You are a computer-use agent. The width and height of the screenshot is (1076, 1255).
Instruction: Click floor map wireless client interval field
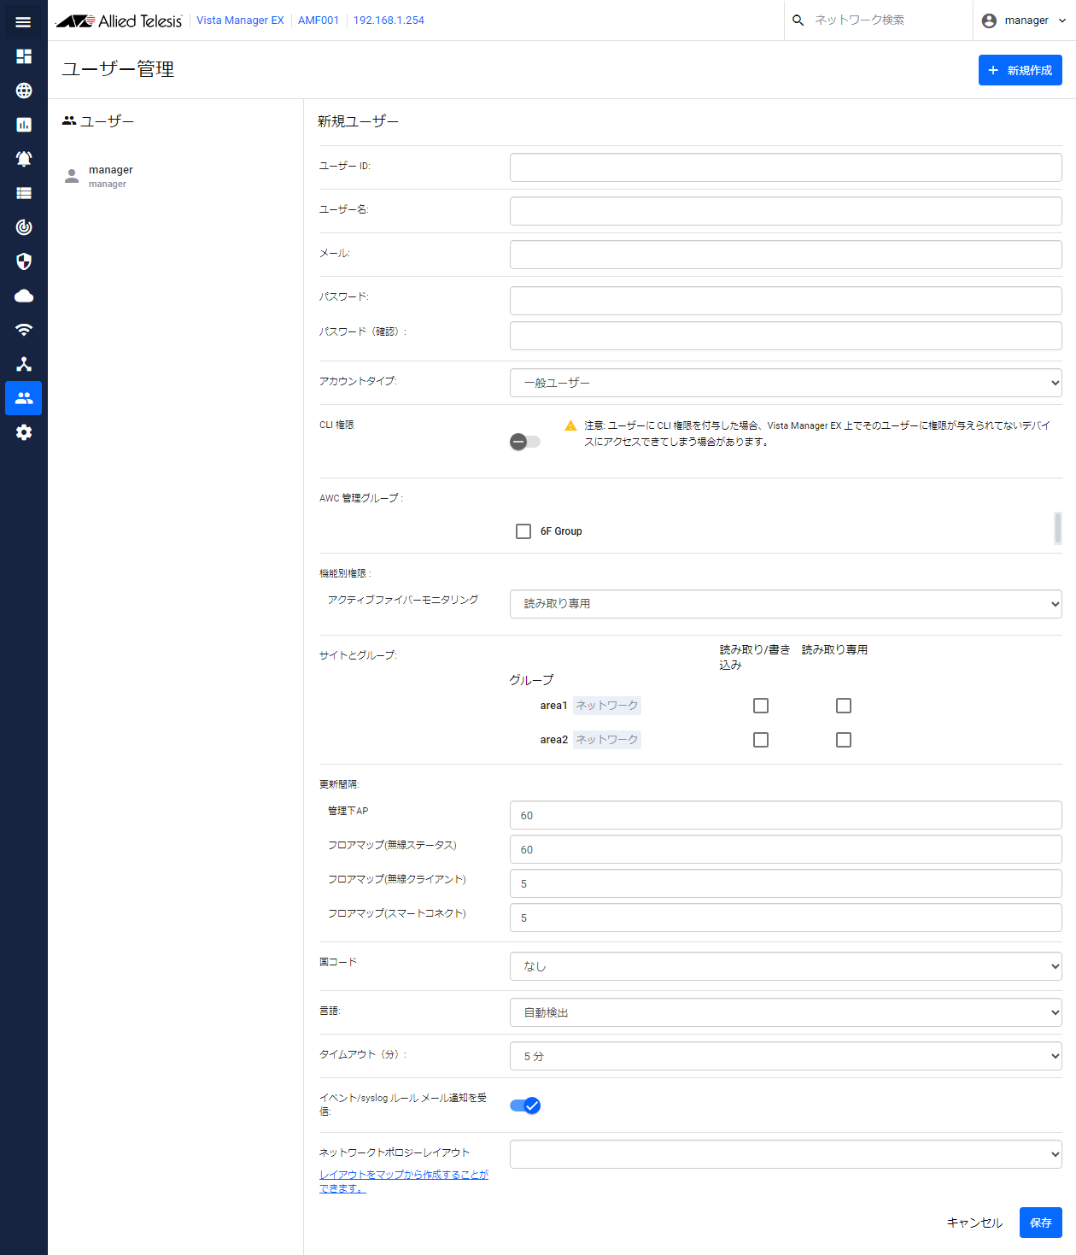point(786,883)
